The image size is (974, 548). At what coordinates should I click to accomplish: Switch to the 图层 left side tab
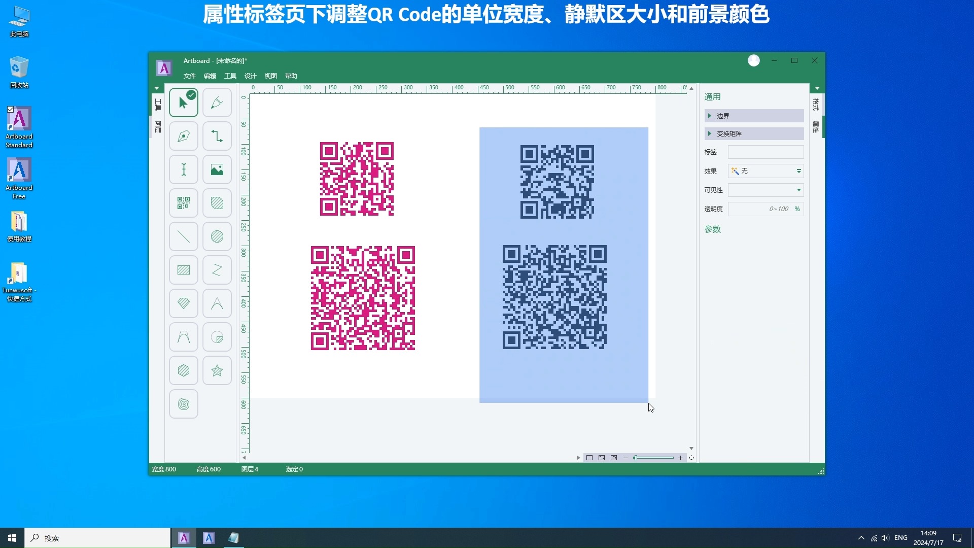[x=158, y=127]
